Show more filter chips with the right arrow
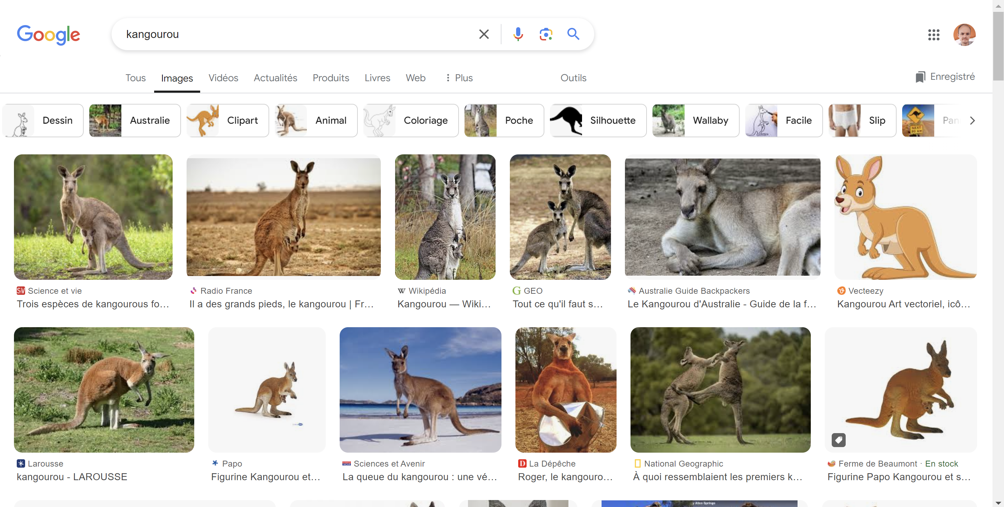The image size is (1004, 507). pos(972,120)
